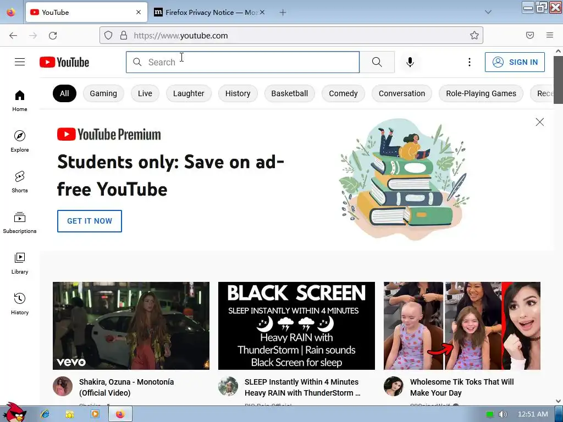
Task: Open Wholesome Tik Toks That Will title
Action: [x=462, y=387]
